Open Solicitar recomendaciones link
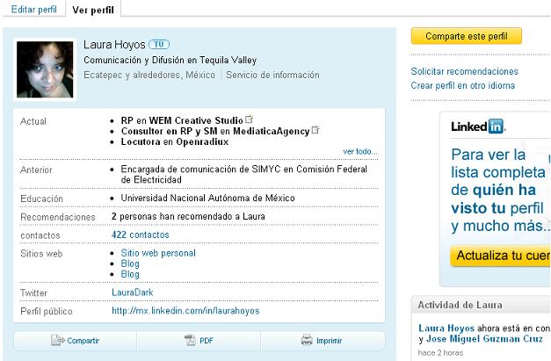Viewport: 551px width, 361px height. click(x=465, y=71)
